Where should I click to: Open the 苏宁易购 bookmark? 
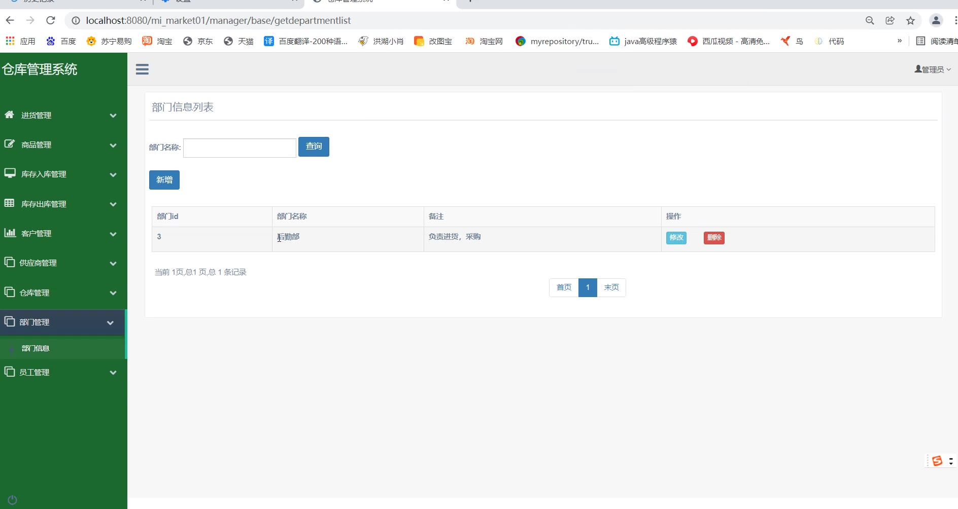(109, 41)
